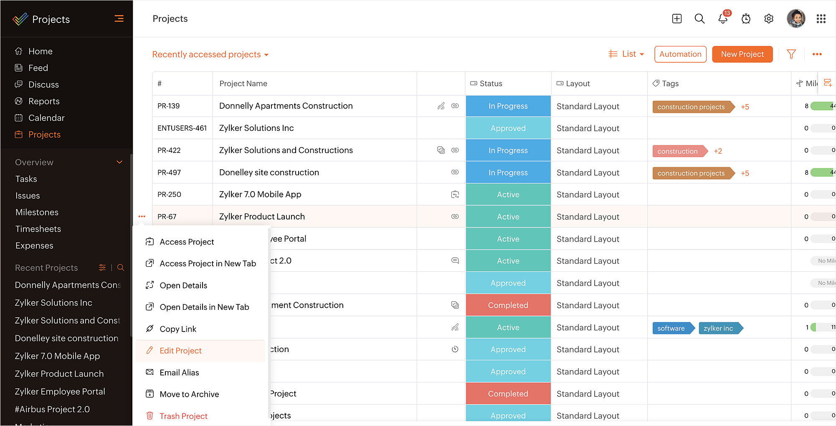Image resolution: width=836 pixels, height=426 pixels.
Task: Expand Recently accessed projects dropdown
Action: click(210, 54)
